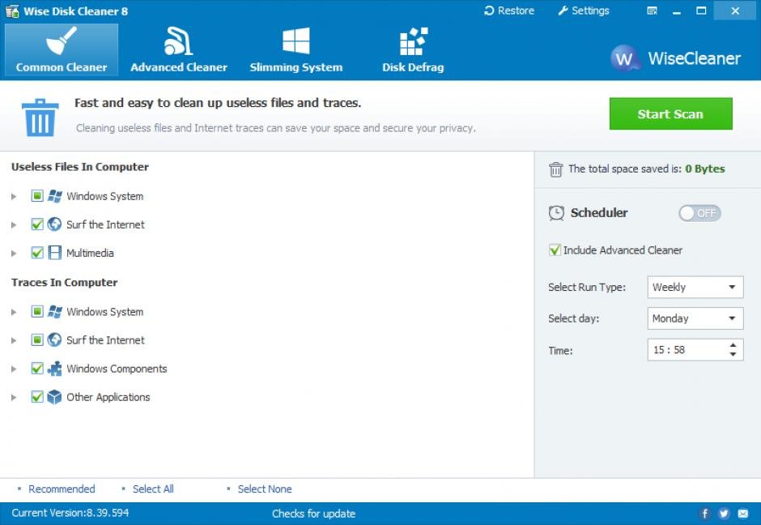Expand the Other Applications node

click(x=14, y=397)
